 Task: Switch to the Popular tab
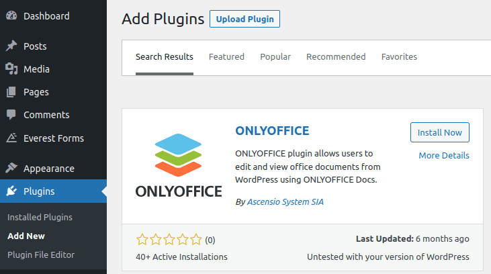tap(275, 57)
